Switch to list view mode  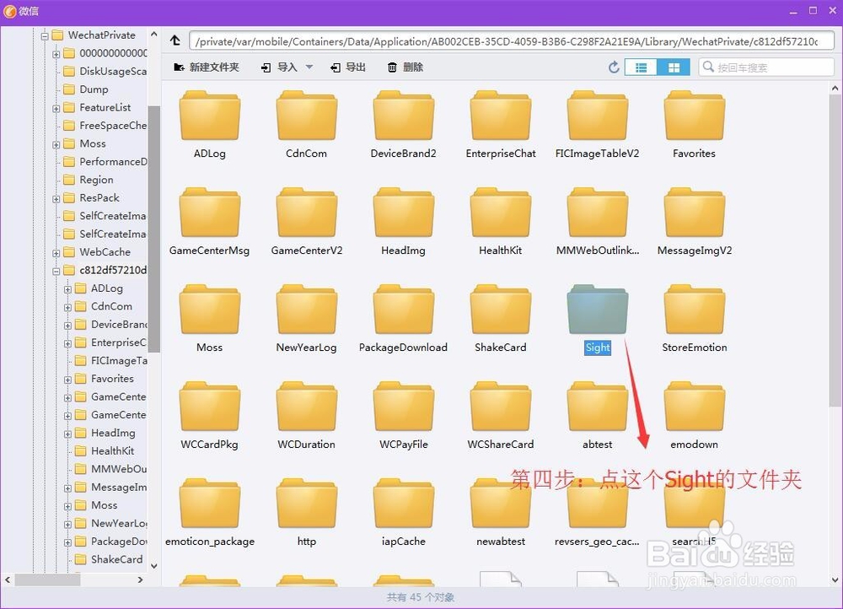coord(641,67)
